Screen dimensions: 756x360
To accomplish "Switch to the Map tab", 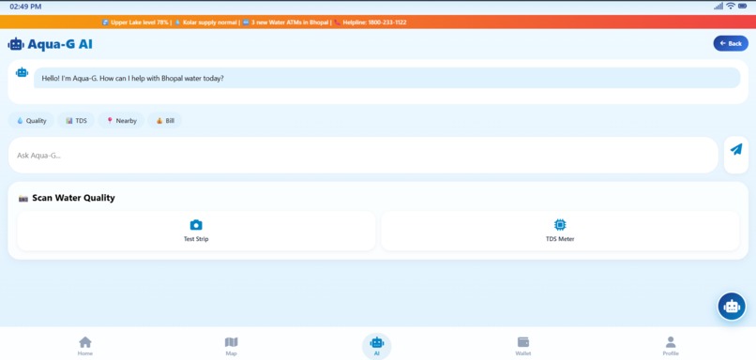I will [232, 346].
